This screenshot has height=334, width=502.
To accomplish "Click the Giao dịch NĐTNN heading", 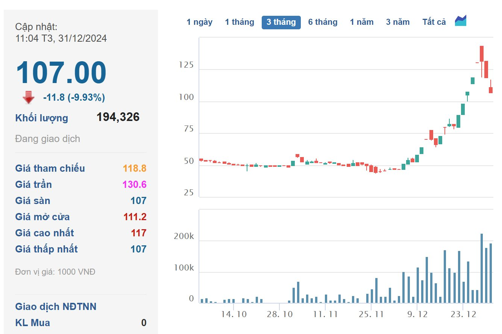I will pos(56,307).
